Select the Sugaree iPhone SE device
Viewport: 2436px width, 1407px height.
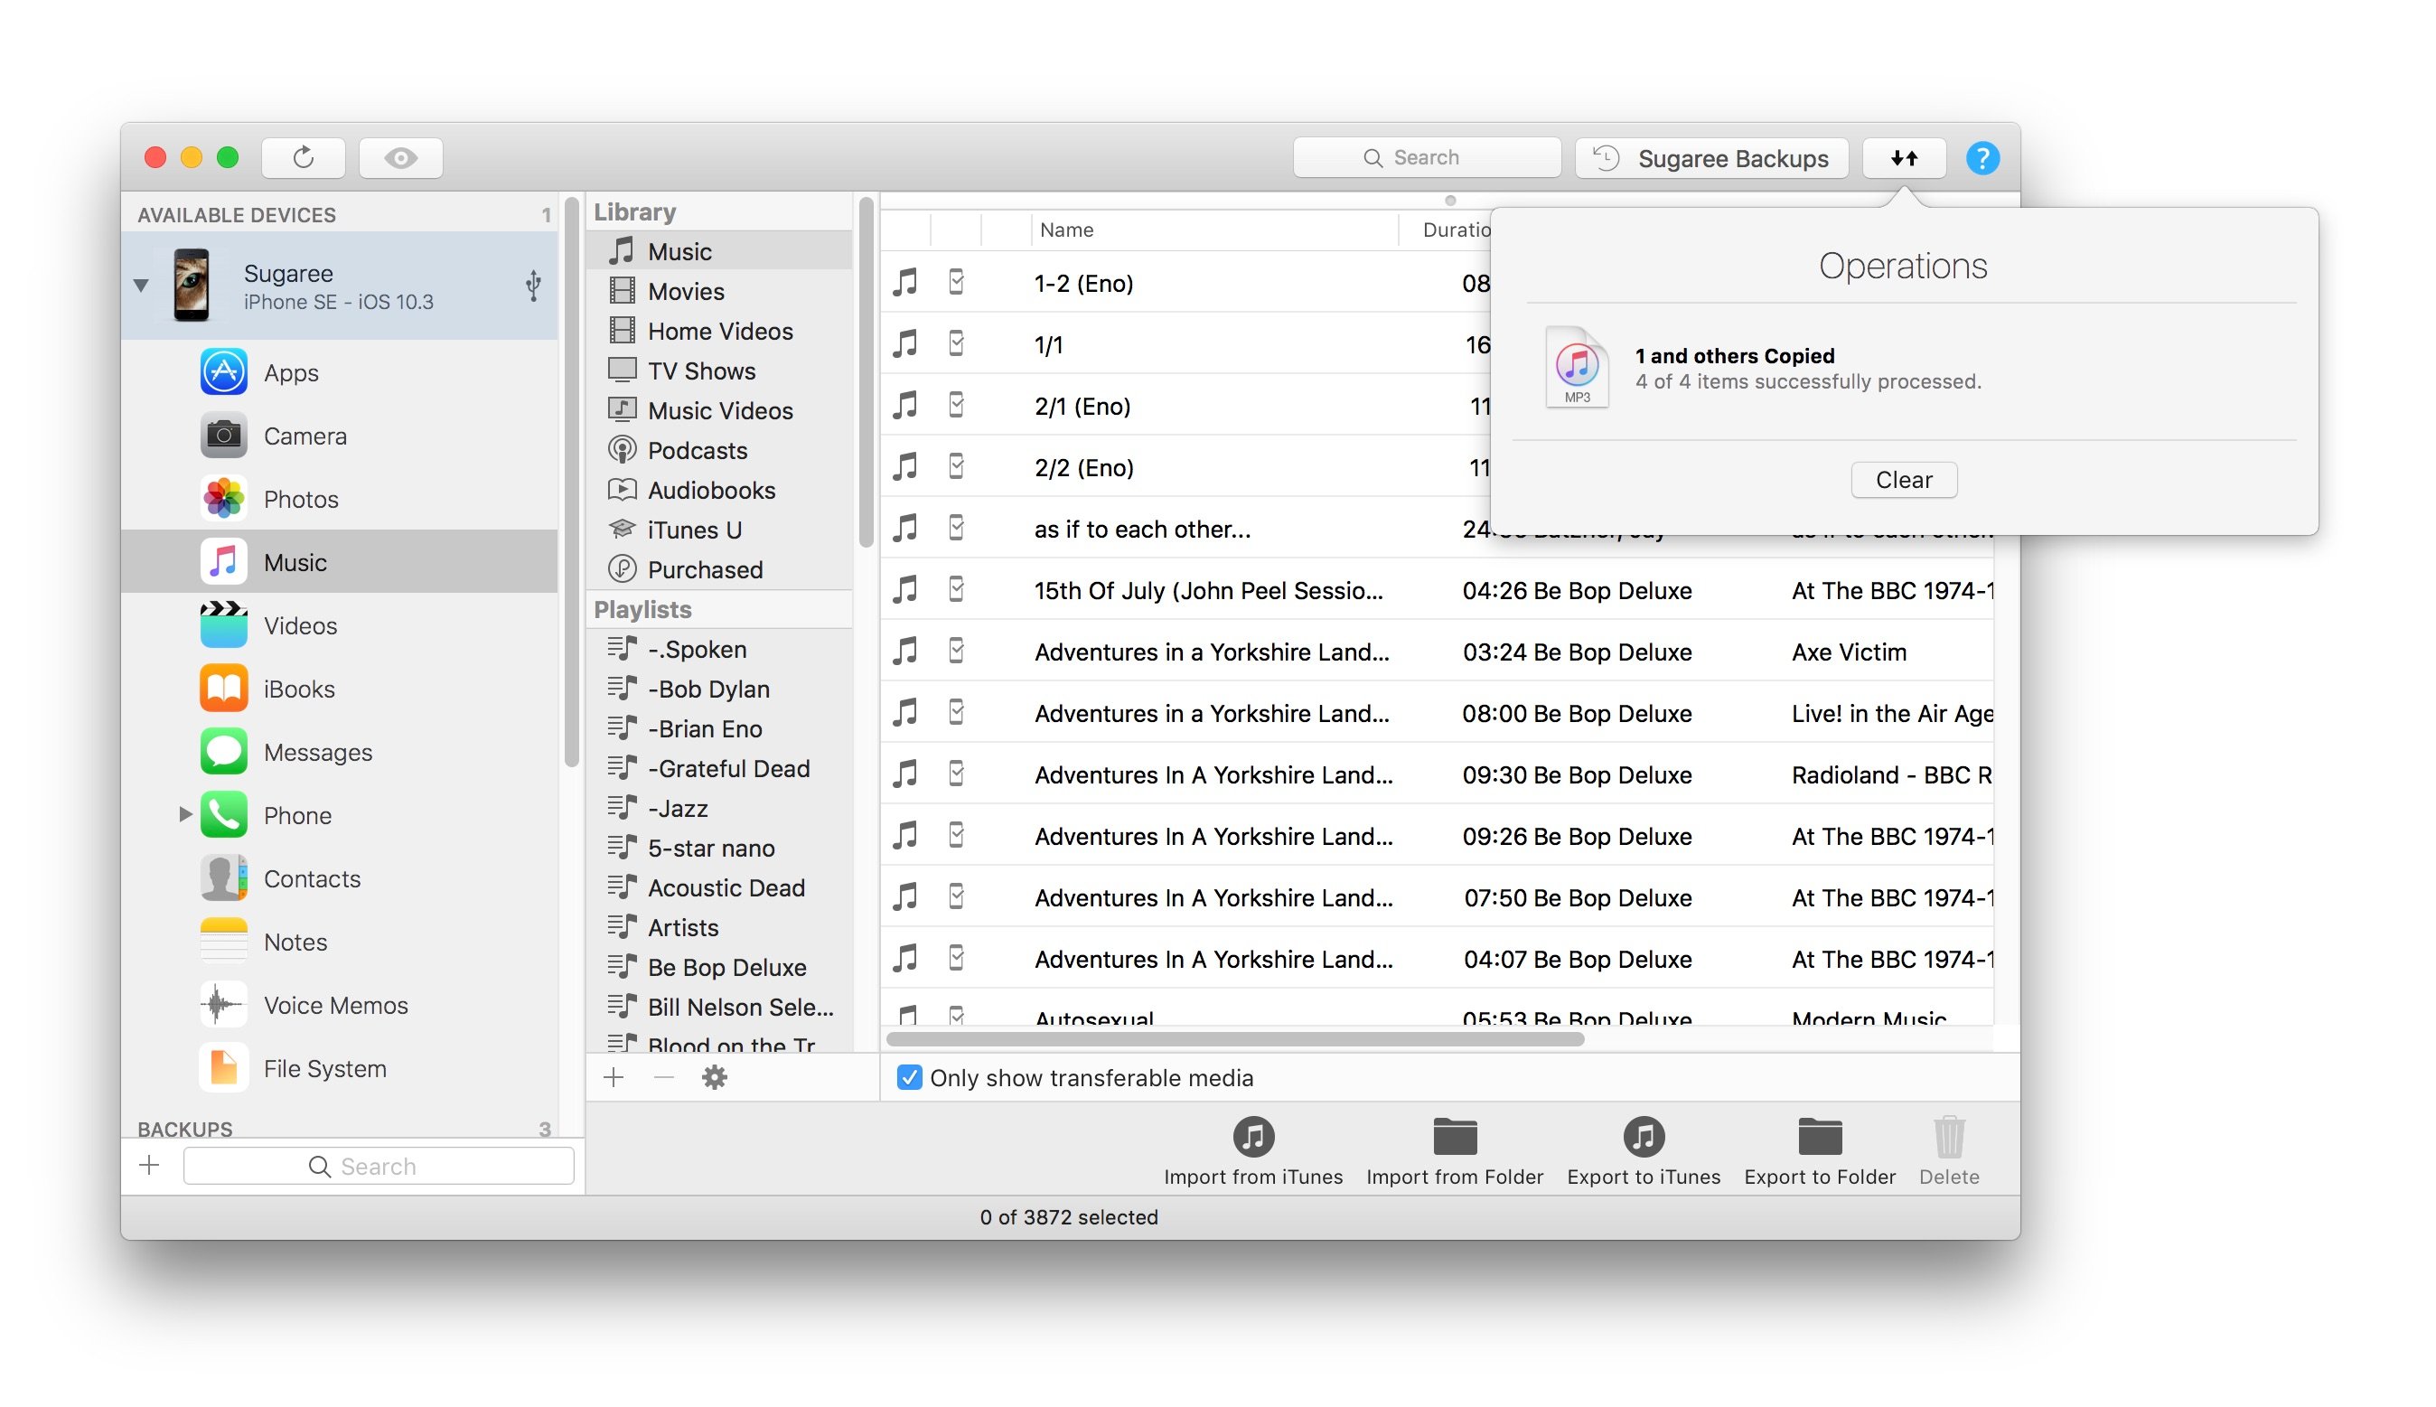(x=339, y=285)
